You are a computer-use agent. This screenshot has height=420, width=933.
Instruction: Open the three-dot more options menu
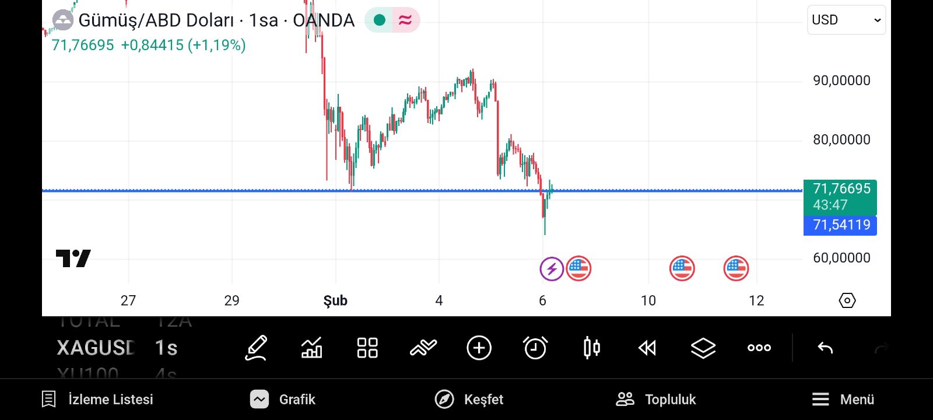coord(759,348)
